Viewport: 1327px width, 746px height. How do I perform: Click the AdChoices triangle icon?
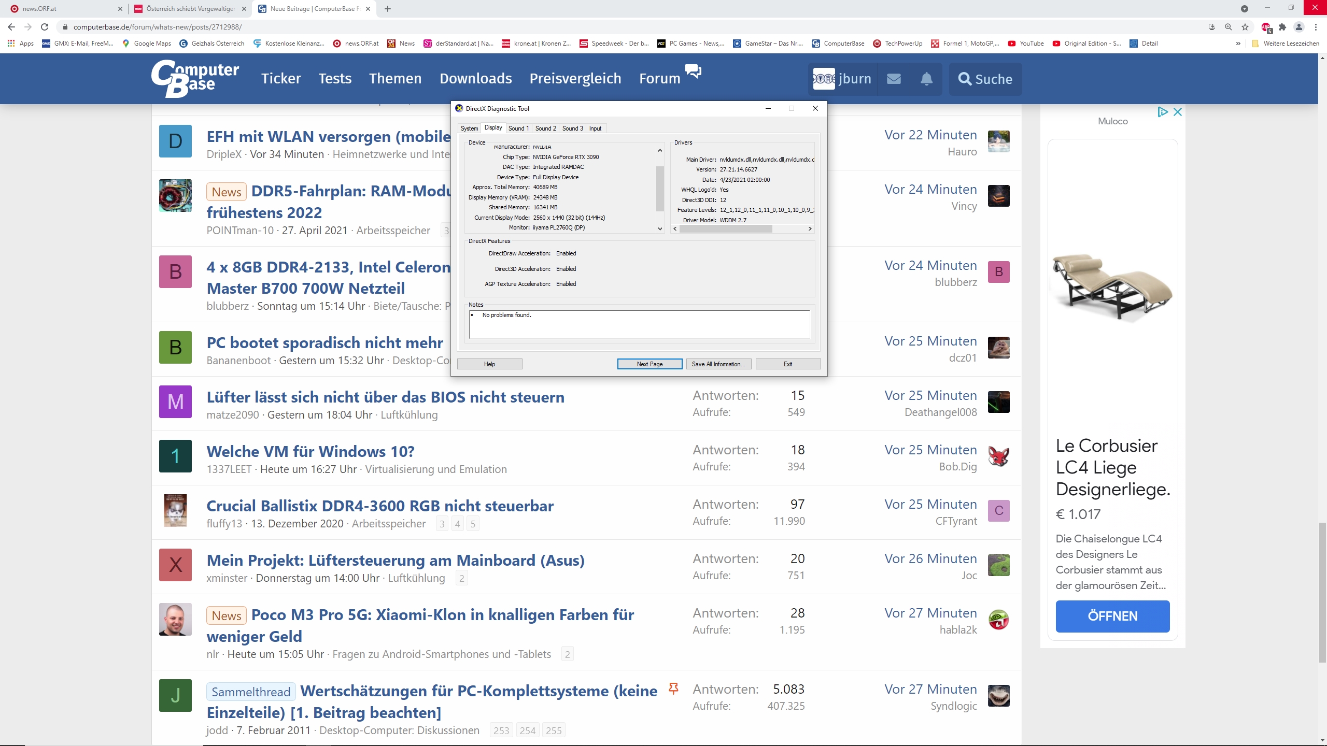coord(1163,112)
